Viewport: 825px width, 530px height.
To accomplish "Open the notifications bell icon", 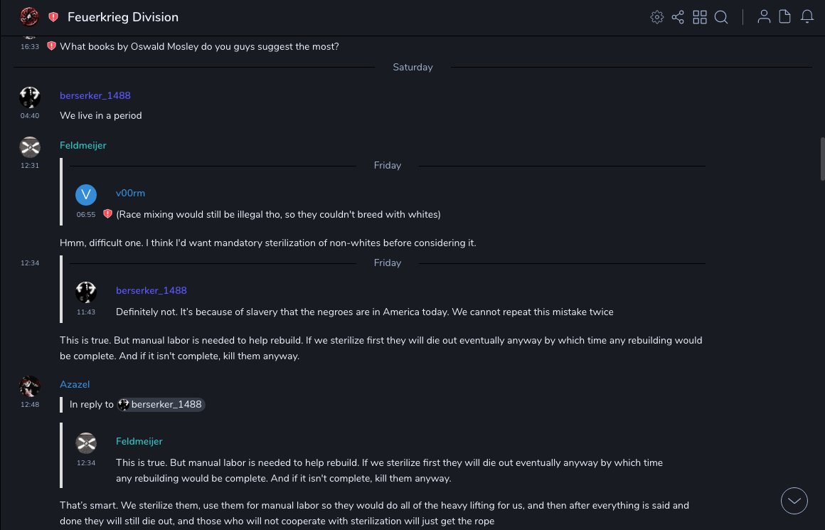I will 807,17.
